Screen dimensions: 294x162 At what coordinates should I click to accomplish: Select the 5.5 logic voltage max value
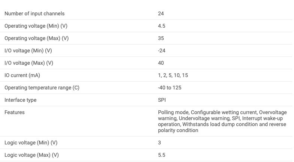tap(162, 155)
